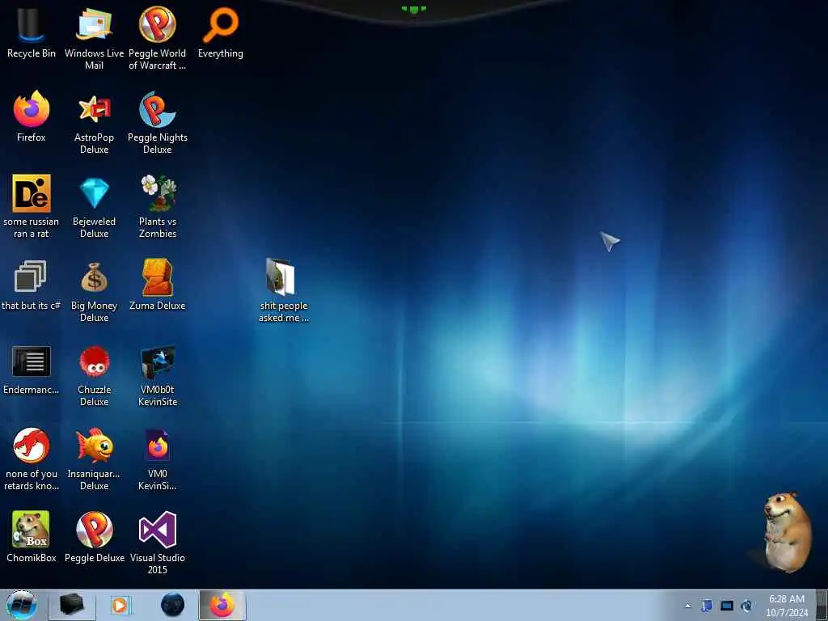Select the Recycle Bin desktop icon

32,34
